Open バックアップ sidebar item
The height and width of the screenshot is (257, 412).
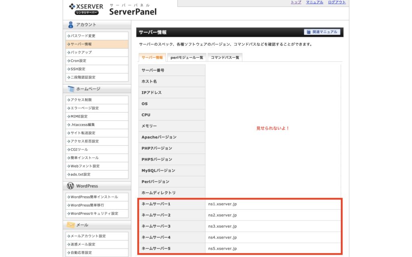click(97, 53)
